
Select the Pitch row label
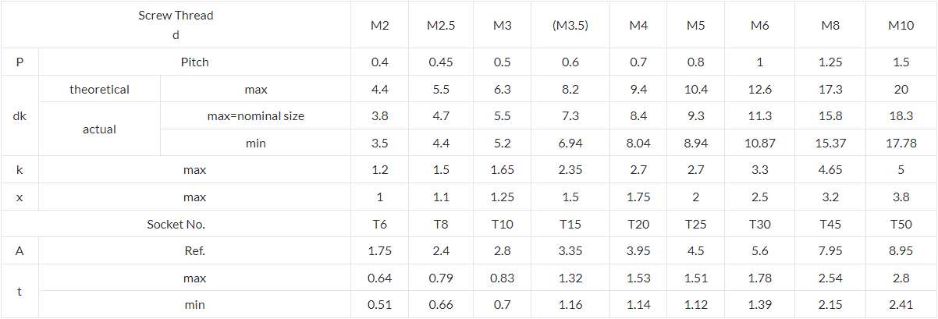click(194, 62)
